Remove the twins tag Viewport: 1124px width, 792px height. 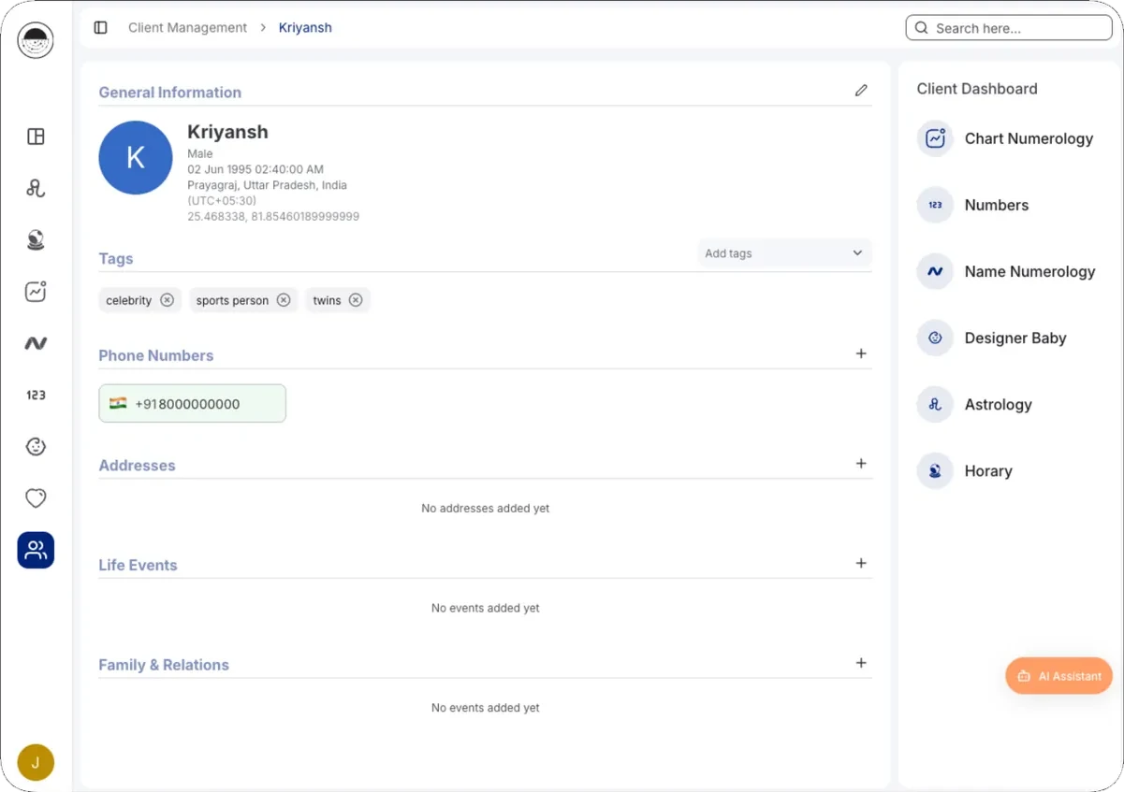click(x=356, y=300)
